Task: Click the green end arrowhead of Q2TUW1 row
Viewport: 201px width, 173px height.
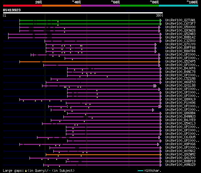Action: 161,20
